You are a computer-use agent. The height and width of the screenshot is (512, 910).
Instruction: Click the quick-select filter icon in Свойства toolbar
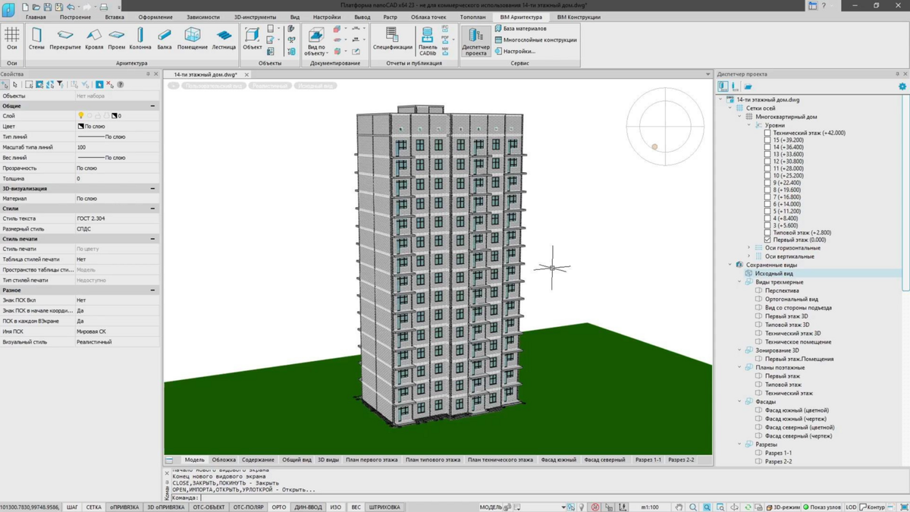pyautogui.click(x=60, y=85)
